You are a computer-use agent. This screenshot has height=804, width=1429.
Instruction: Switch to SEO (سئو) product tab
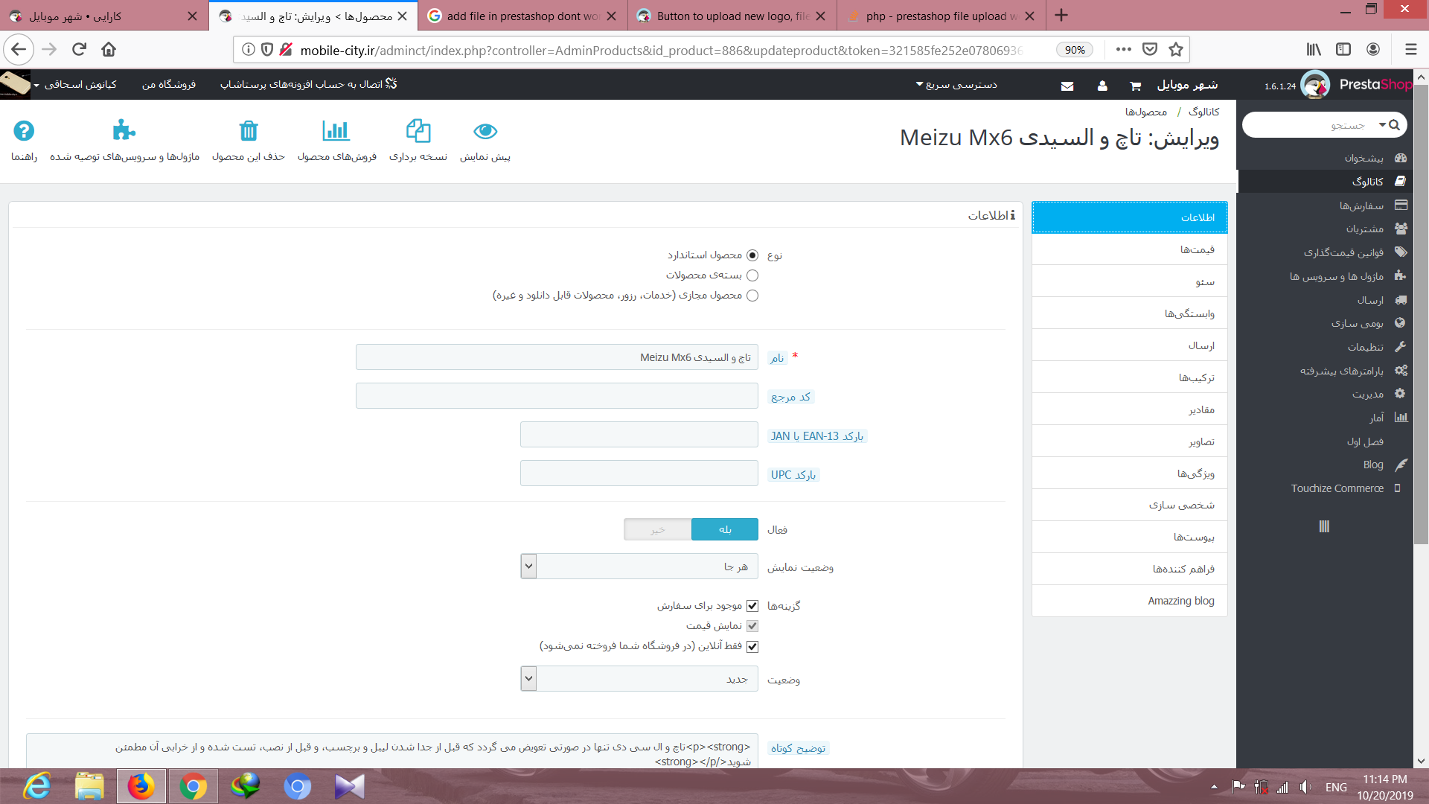coord(1130,281)
